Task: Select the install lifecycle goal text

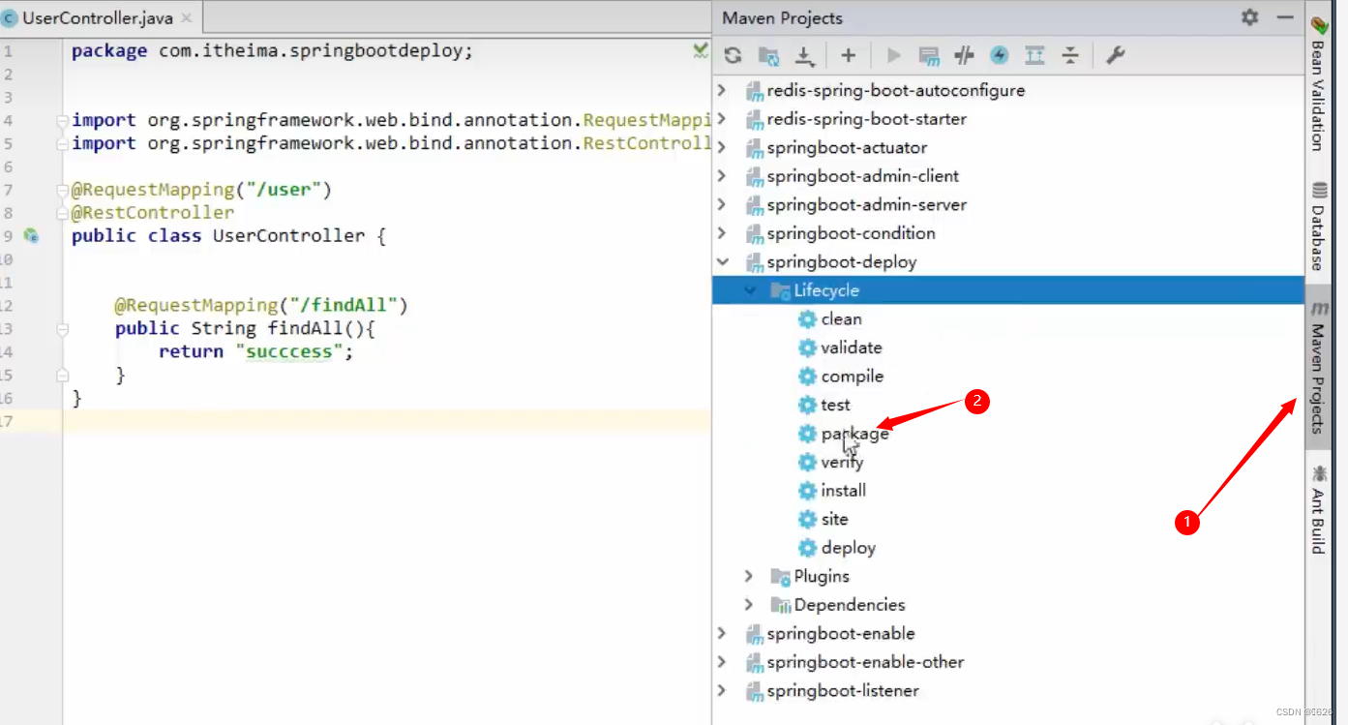Action: coord(844,490)
